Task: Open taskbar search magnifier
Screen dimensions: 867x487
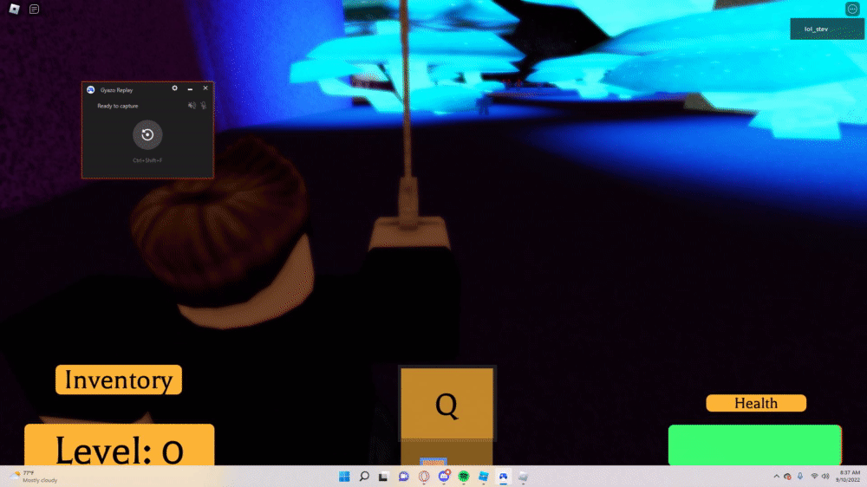Action: (364, 477)
